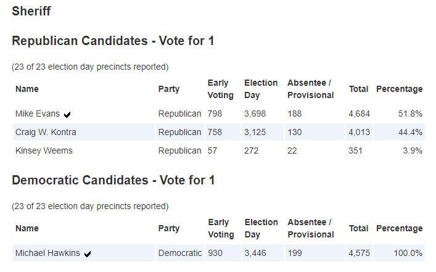
Task: Click the checkmark next to Mike Evans
Action: [67, 114]
